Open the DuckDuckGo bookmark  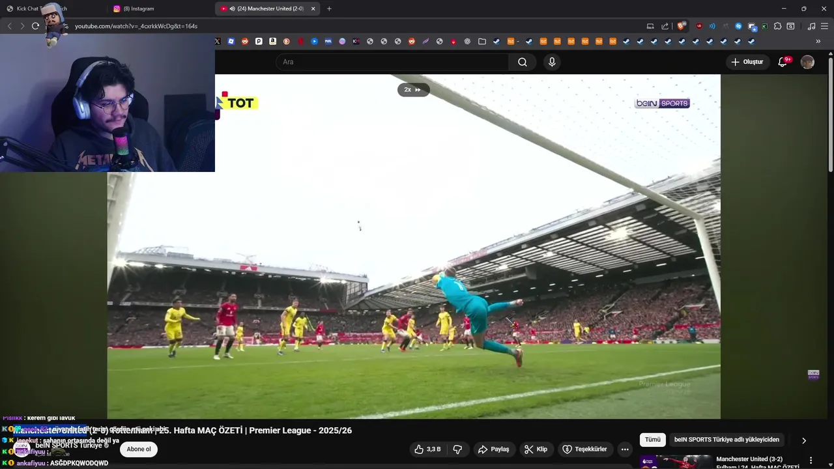pos(287,41)
